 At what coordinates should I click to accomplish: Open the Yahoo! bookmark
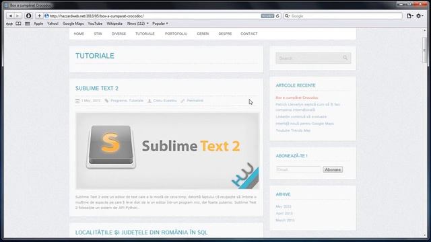(53, 24)
